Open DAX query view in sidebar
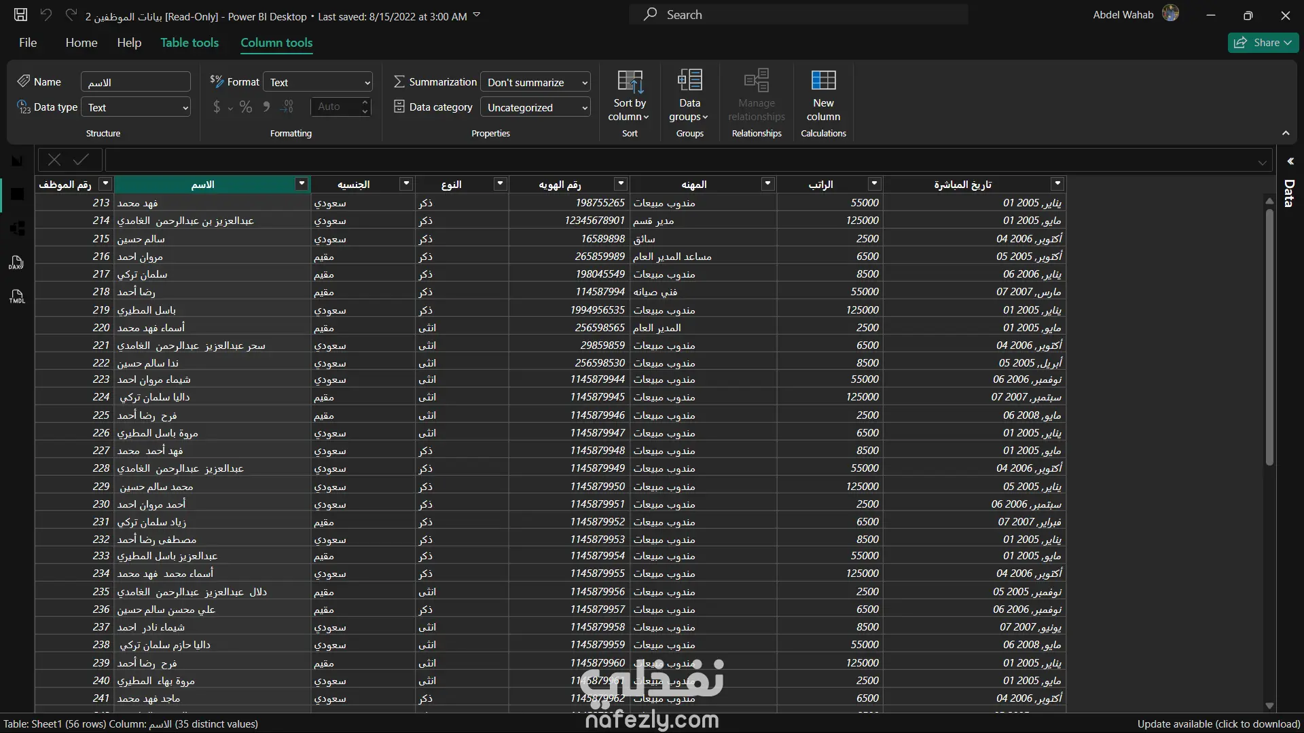 tap(17, 263)
